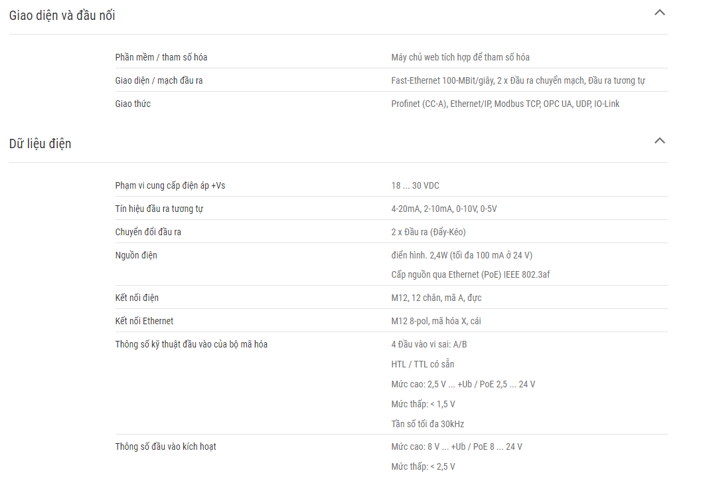Select the Tần số tối đa 30kHz text
Image resolution: width=703 pixels, height=489 pixels.
428,424
